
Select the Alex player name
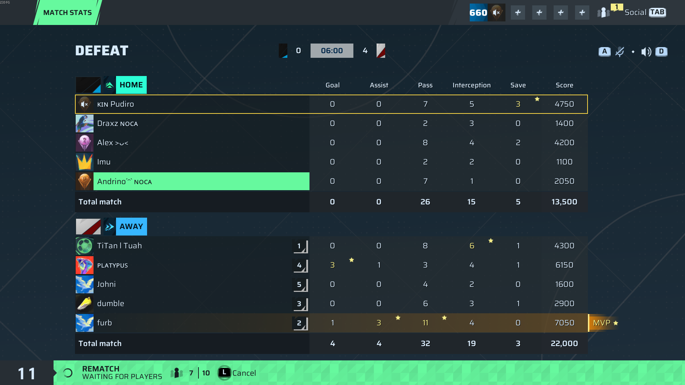tap(112, 143)
